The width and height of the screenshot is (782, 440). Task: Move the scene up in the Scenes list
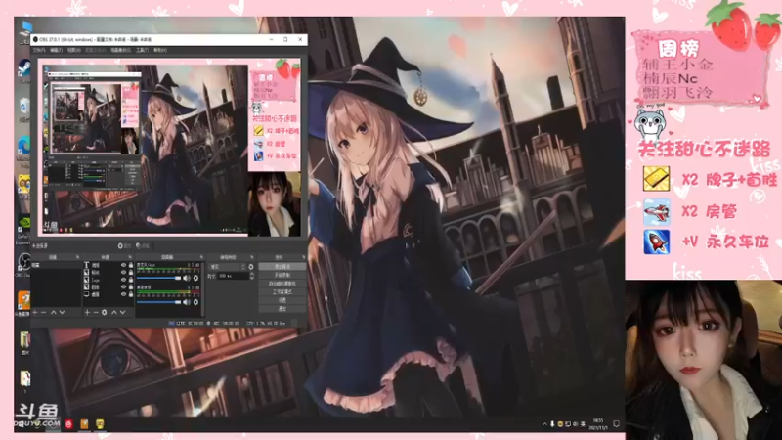point(54,312)
